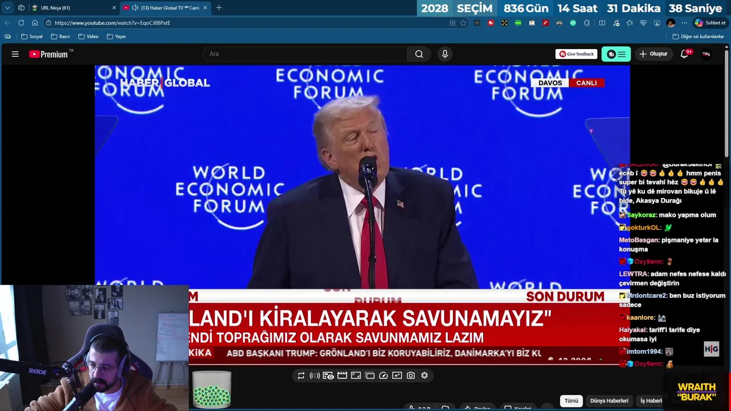Open browser extensions puzzle icon
The image size is (731, 411).
pos(587,23)
